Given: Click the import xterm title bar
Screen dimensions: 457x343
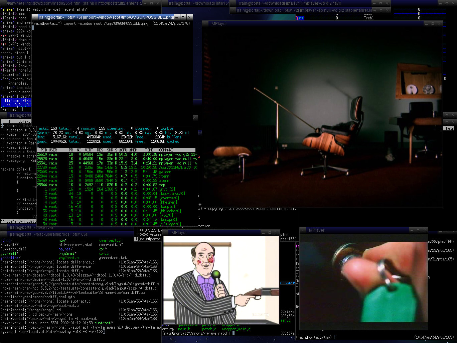Looking at the screenshot, I should pos(106,17).
